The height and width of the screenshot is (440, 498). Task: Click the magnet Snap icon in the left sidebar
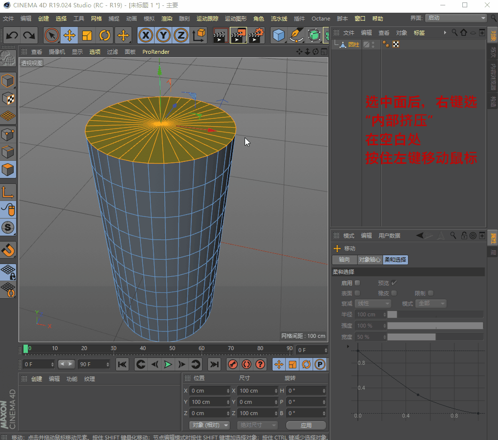[x=8, y=250]
